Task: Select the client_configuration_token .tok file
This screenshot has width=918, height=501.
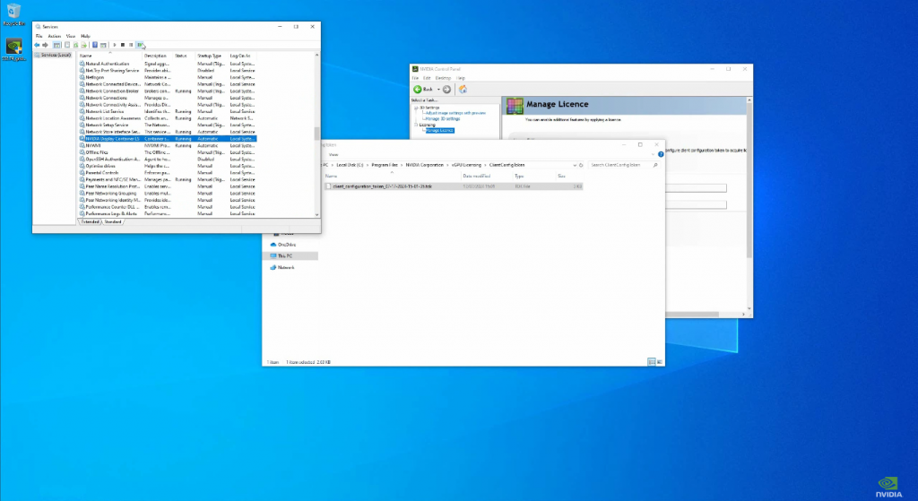Action: coord(453,186)
